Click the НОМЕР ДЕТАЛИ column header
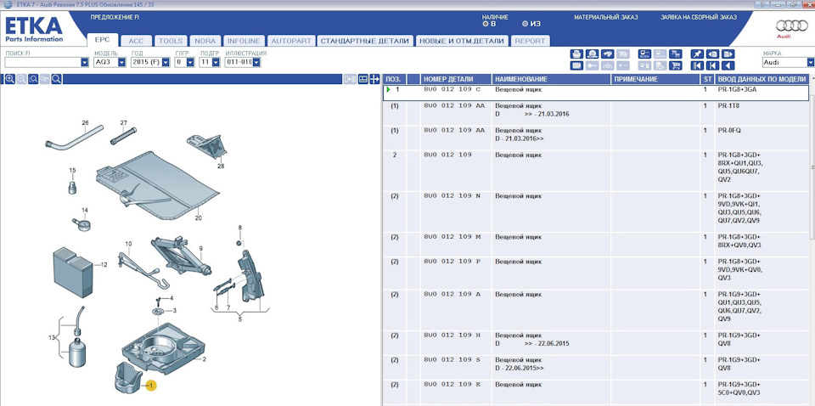The image size is (815, 406). coord(457,79)
